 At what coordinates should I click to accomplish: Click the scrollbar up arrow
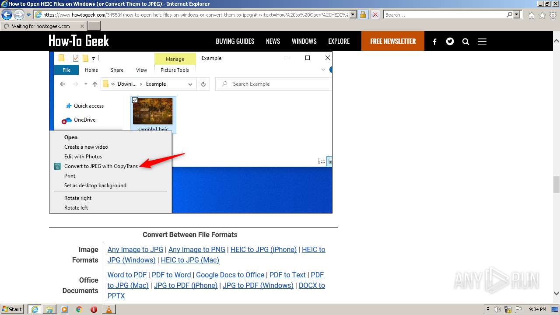(556, 40)
